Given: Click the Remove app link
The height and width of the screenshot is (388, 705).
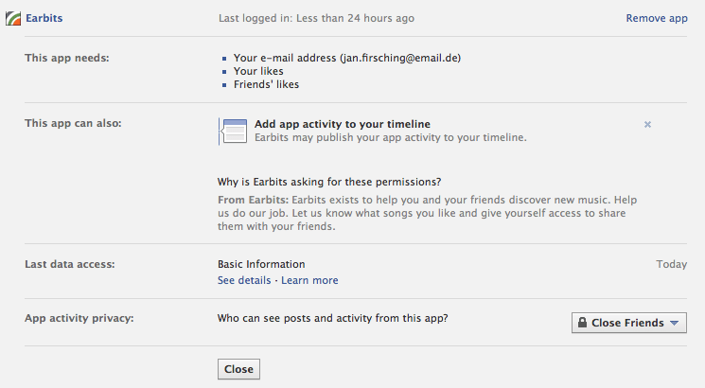Looking at the screenshot, I should coord(657,18).
